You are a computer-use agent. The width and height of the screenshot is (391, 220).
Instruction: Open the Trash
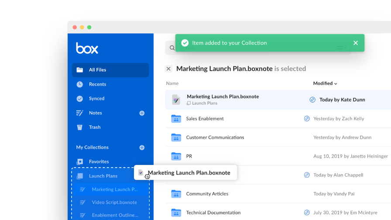(x=95, y=127)
